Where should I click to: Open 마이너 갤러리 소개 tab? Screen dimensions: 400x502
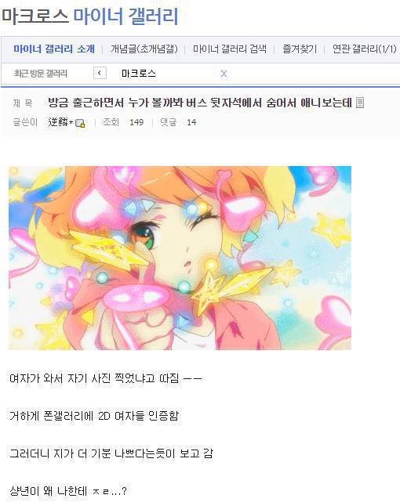point(54,49)
